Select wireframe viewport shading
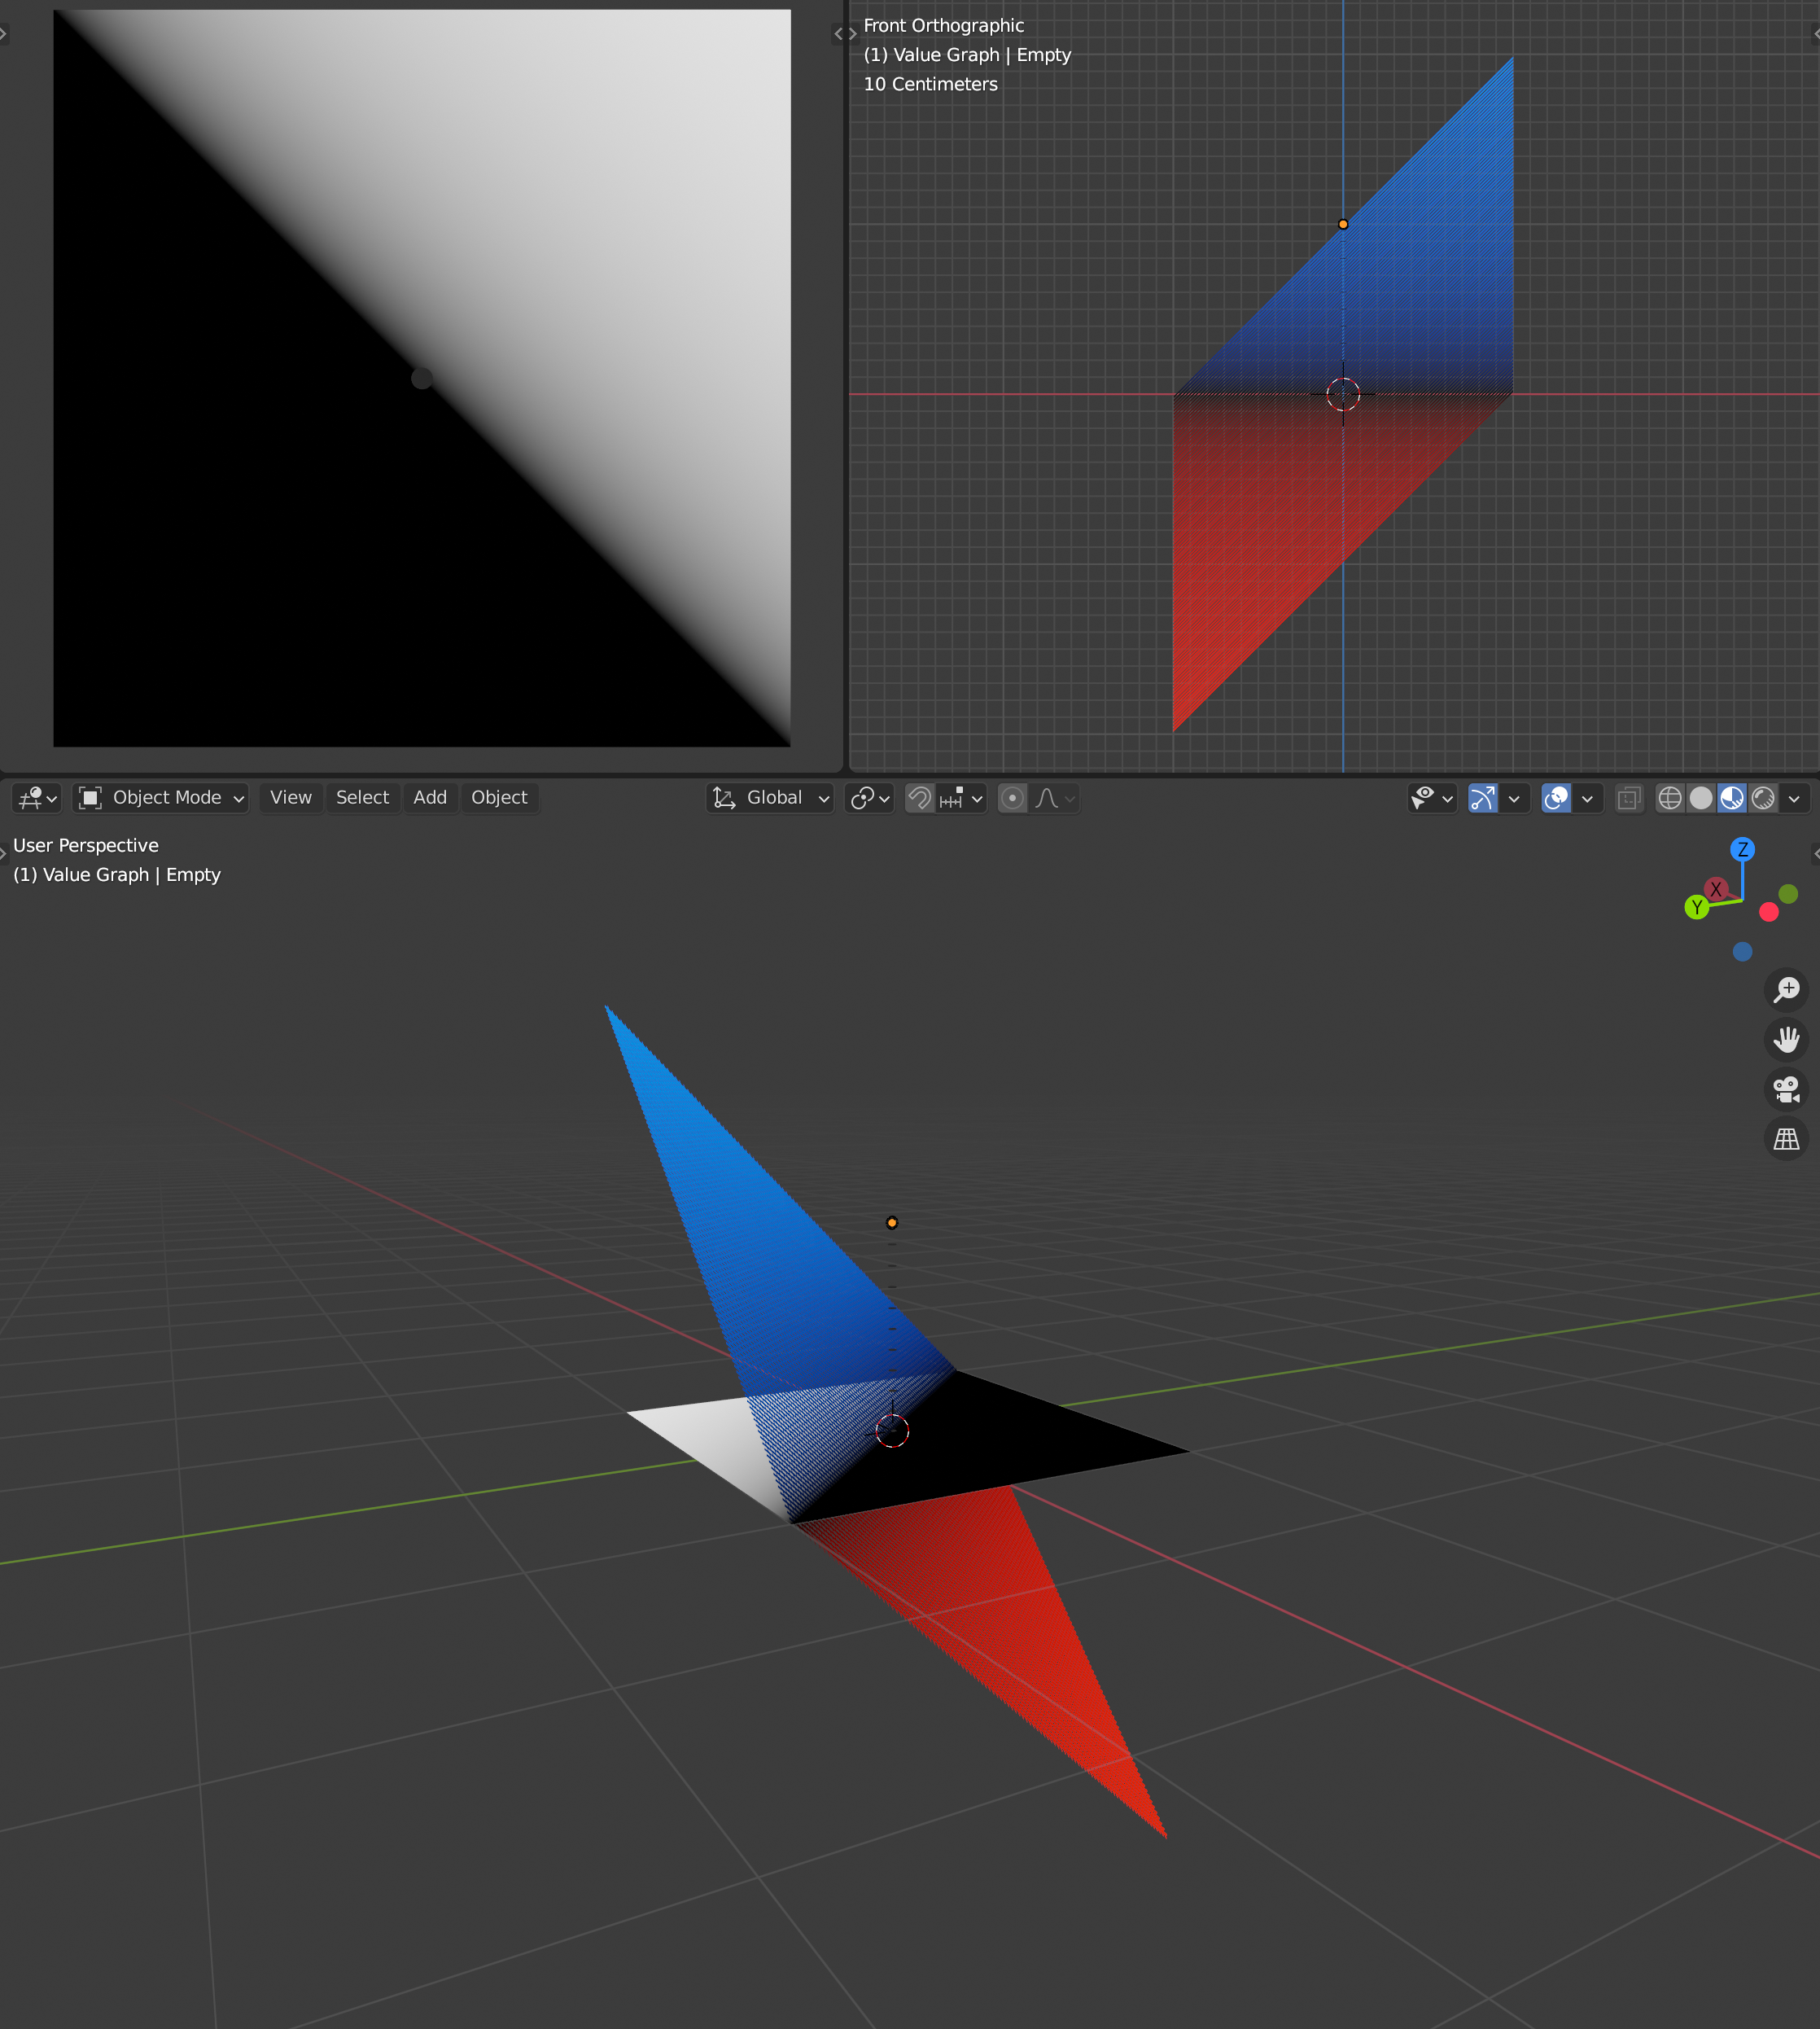Viewport: 1820px width, 2029px height. (1669, 797)
